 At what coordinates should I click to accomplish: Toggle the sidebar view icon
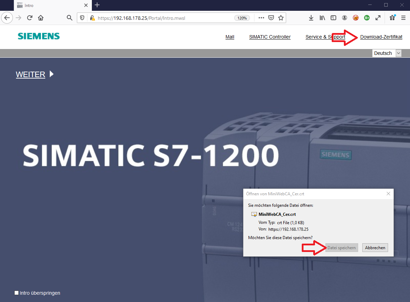333,18
